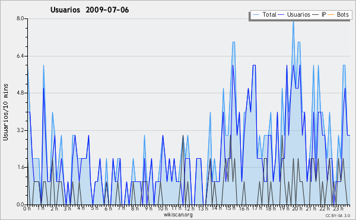Image resolution: width=356 pixels, height=220 pixels.
Task: Click the '18 h' x-axis label
Action: click(271, 209)
